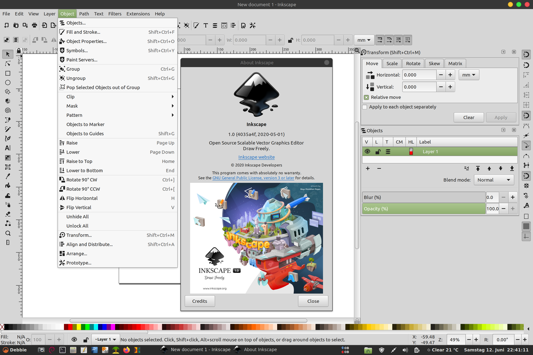Toggle status bar layer visibility eye

click(74, 339)
